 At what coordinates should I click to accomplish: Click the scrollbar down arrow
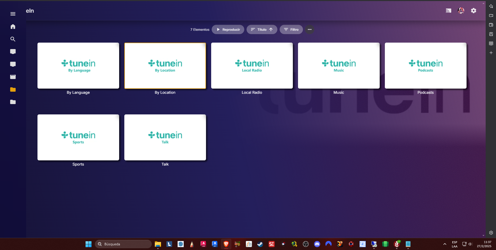click(483, 236)
